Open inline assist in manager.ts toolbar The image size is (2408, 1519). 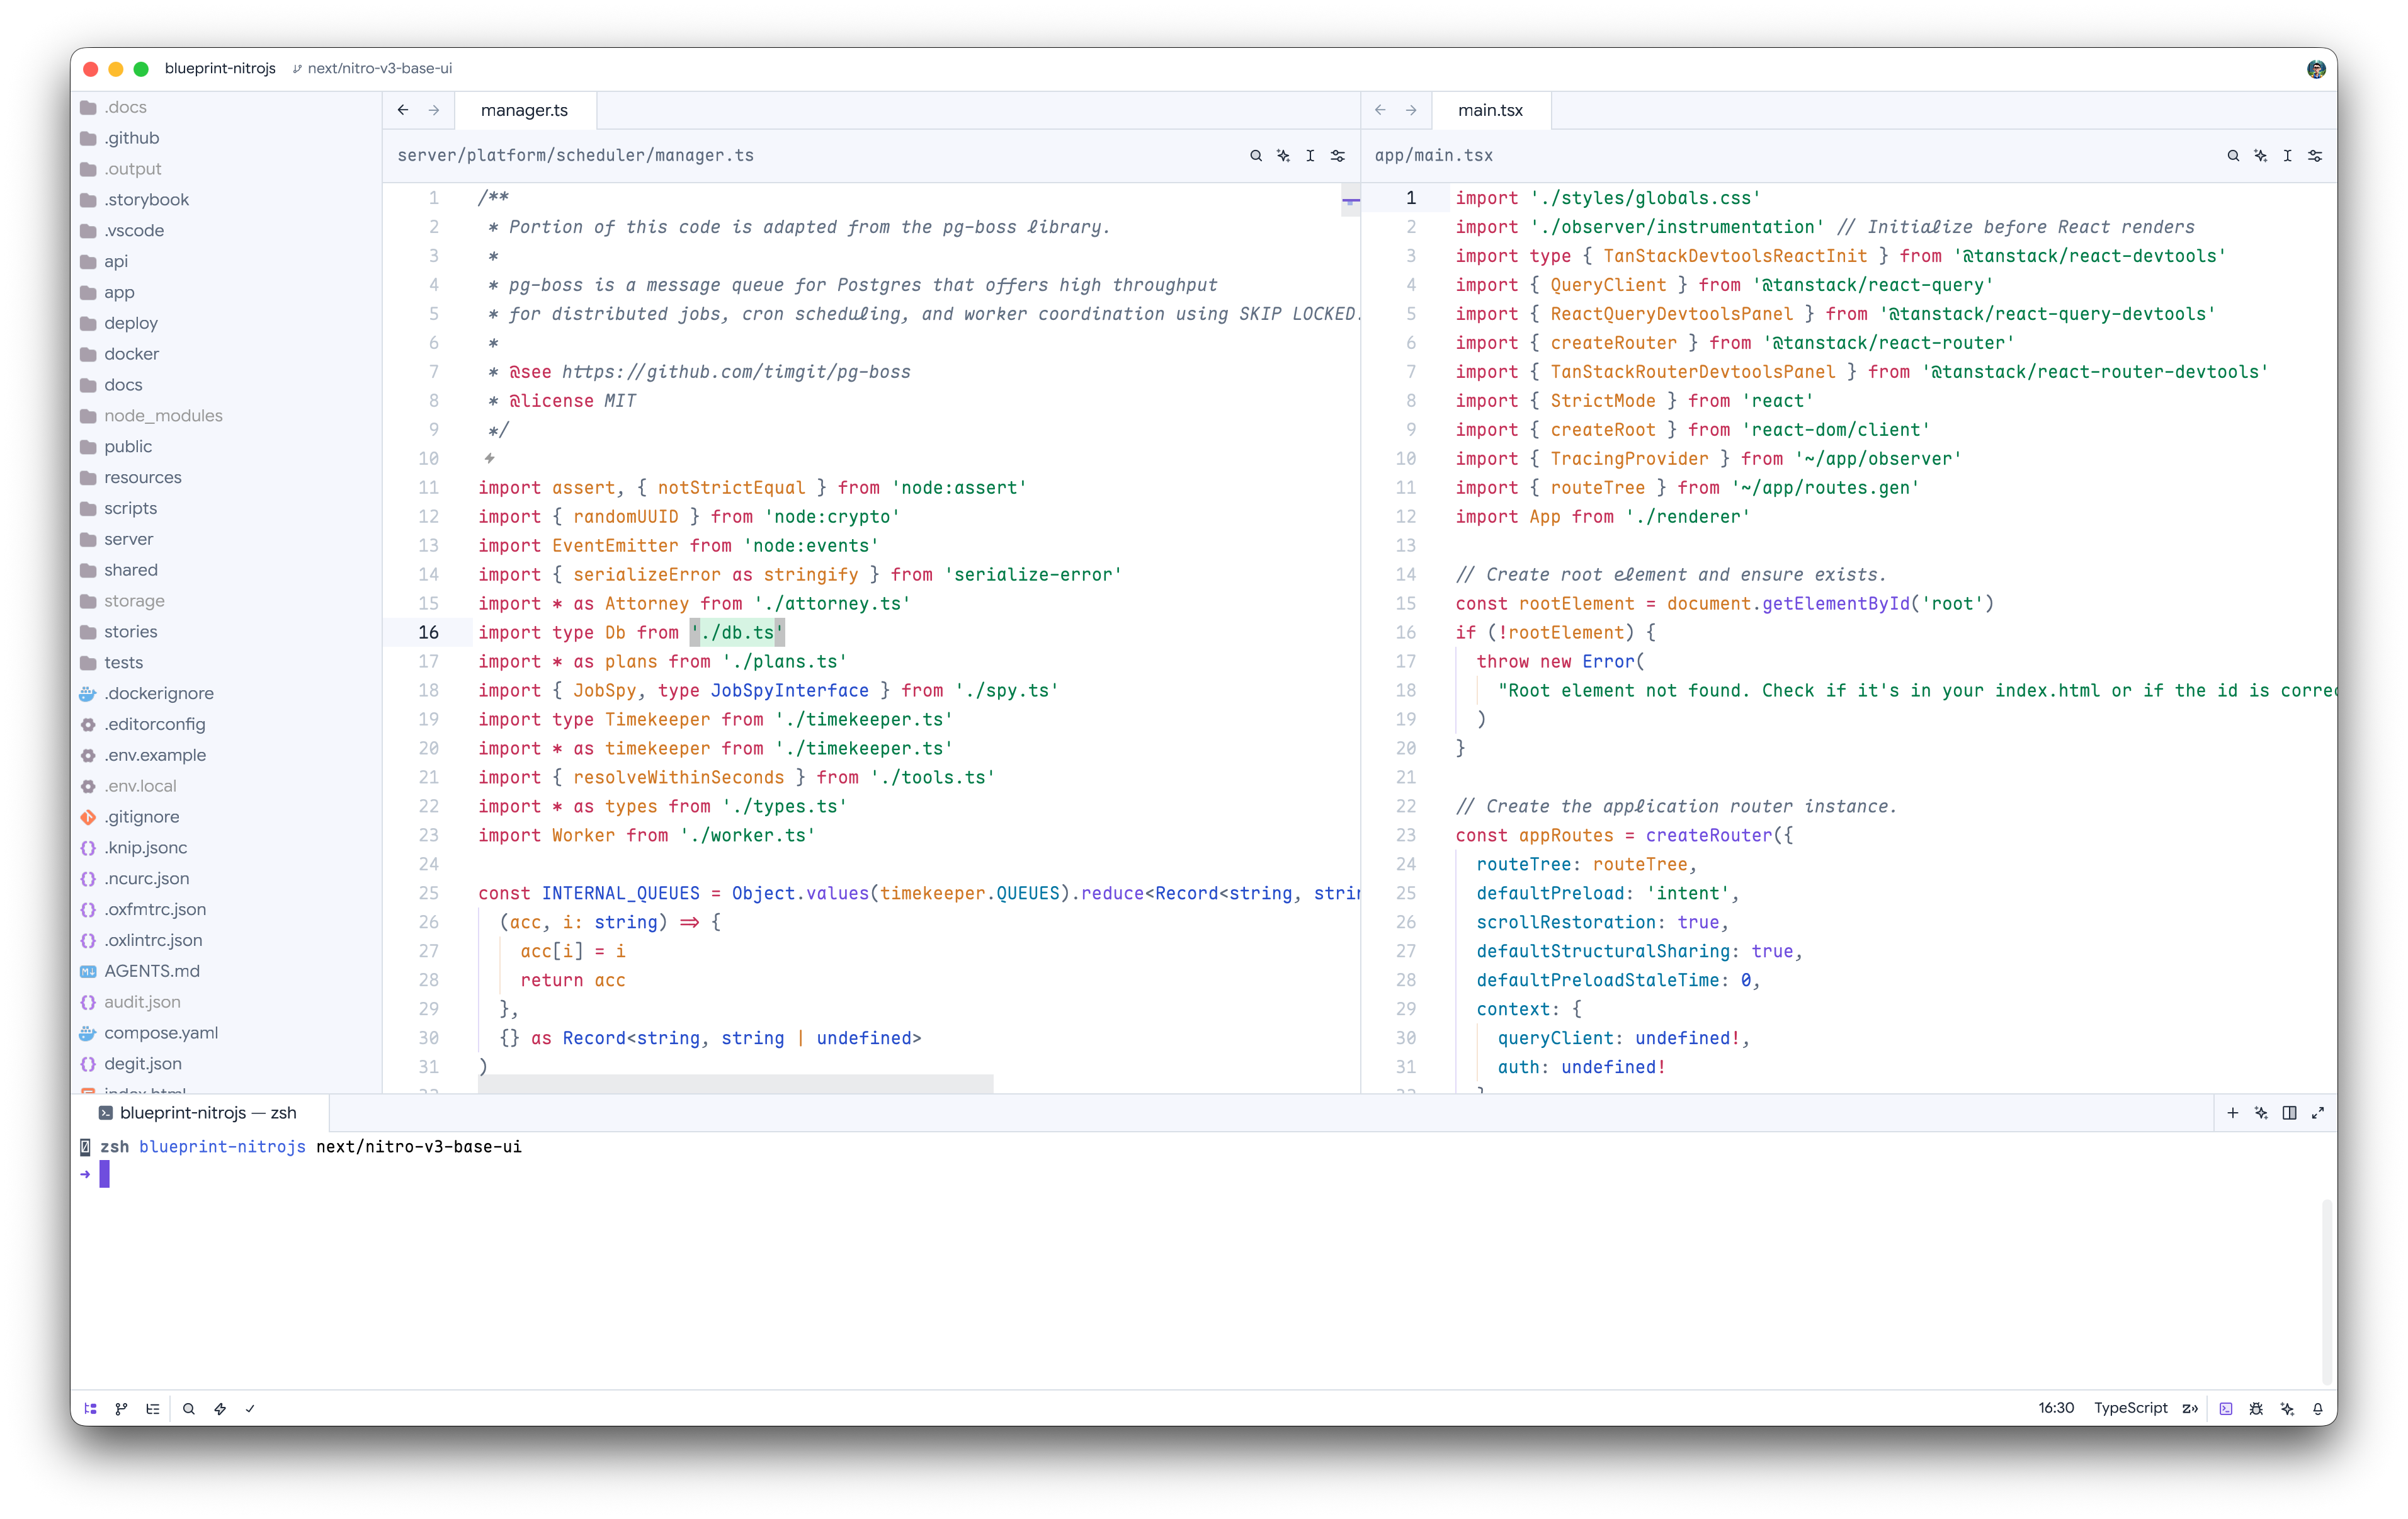pyautogui.click(x=1283, y=155)
